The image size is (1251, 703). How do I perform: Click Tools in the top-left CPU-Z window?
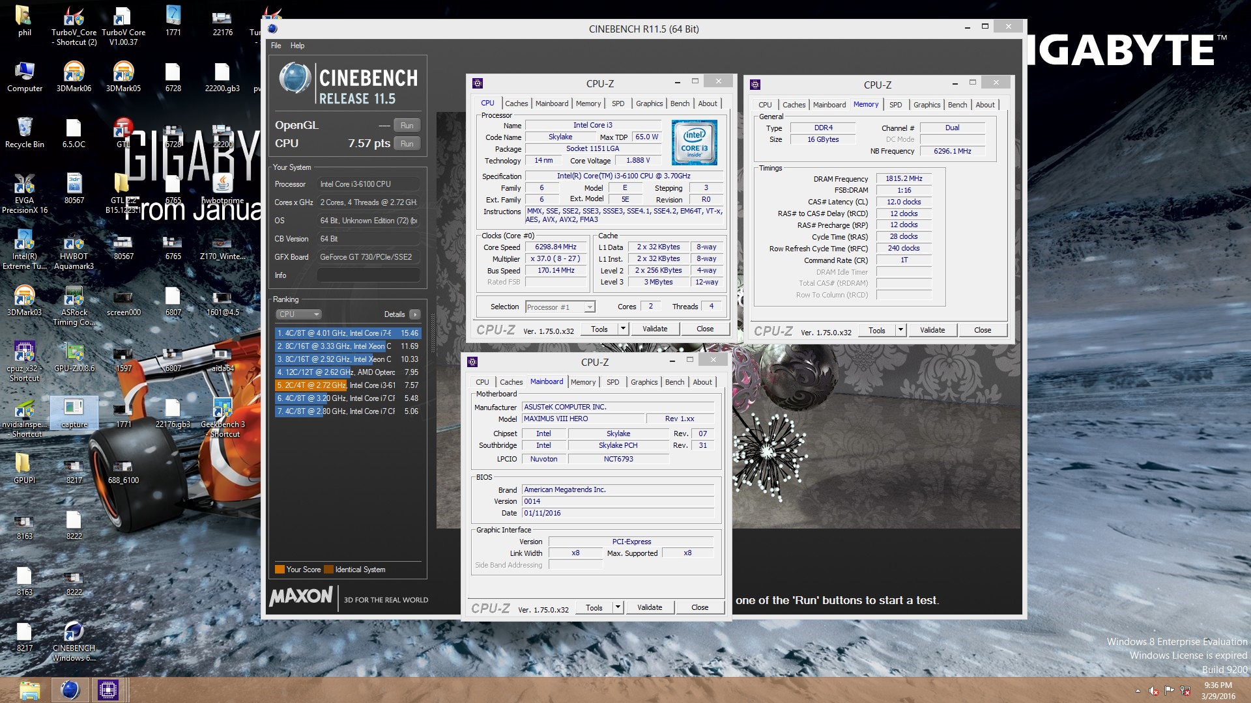[599, 329]
